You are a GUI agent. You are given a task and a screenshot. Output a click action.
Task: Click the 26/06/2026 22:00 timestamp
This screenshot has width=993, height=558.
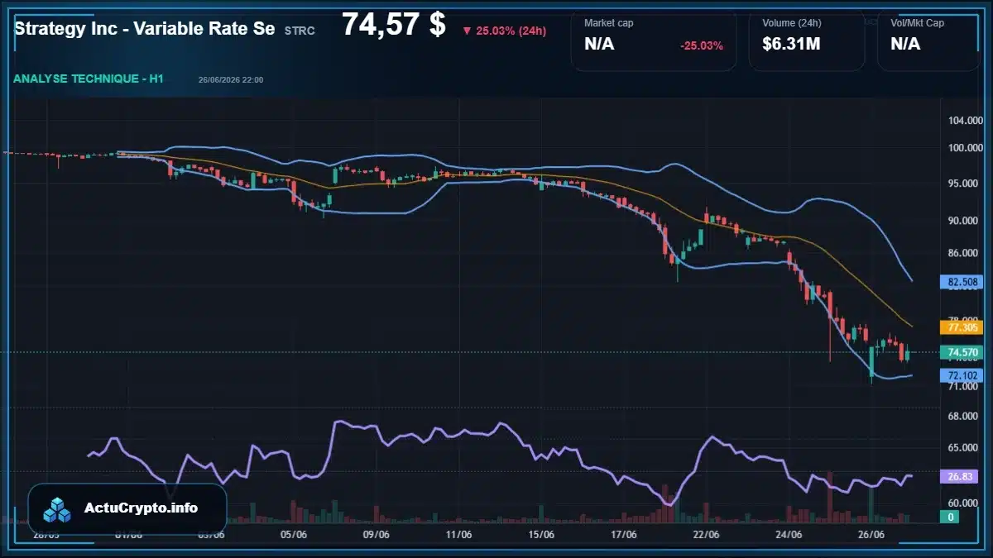pyautogui.click(x=231, y=79)
